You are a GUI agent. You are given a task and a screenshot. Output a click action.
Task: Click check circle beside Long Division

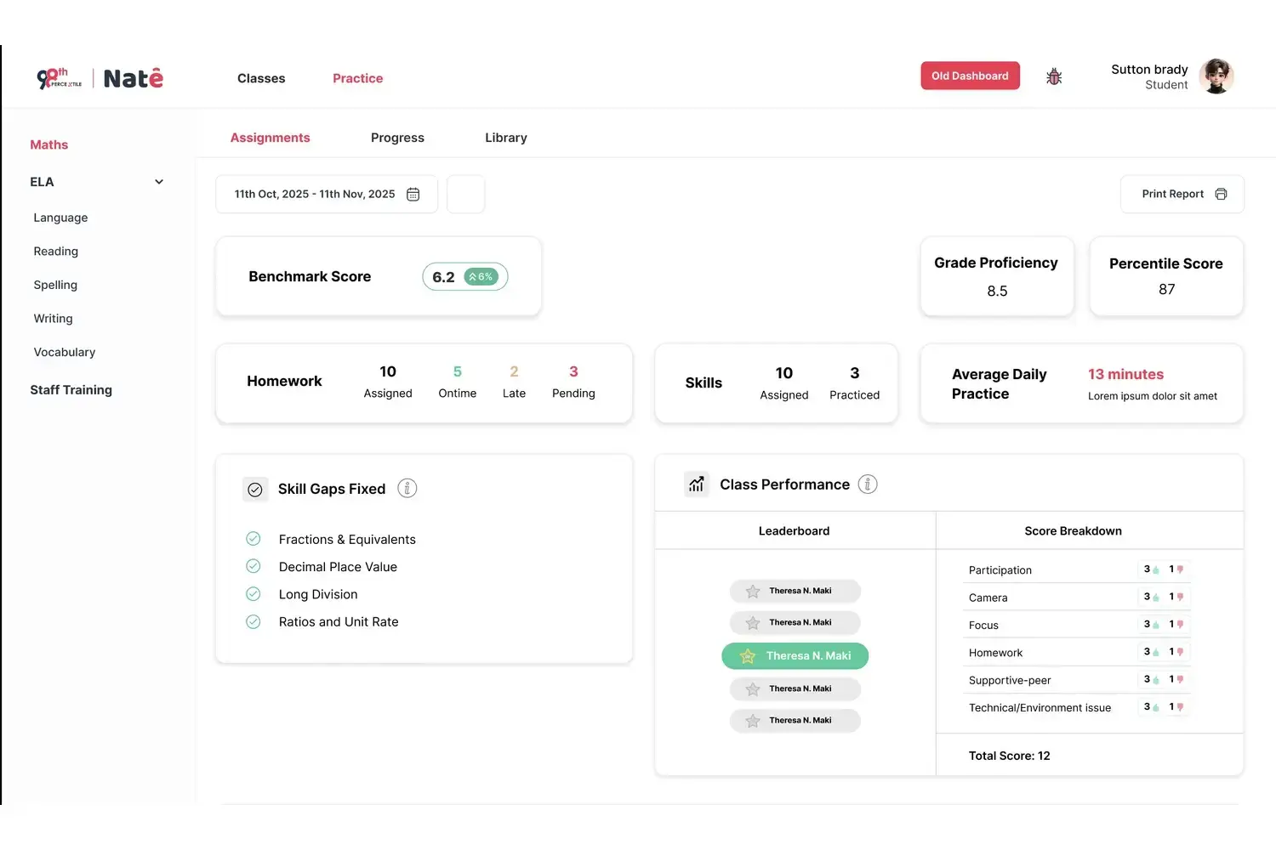click(253, 594)
